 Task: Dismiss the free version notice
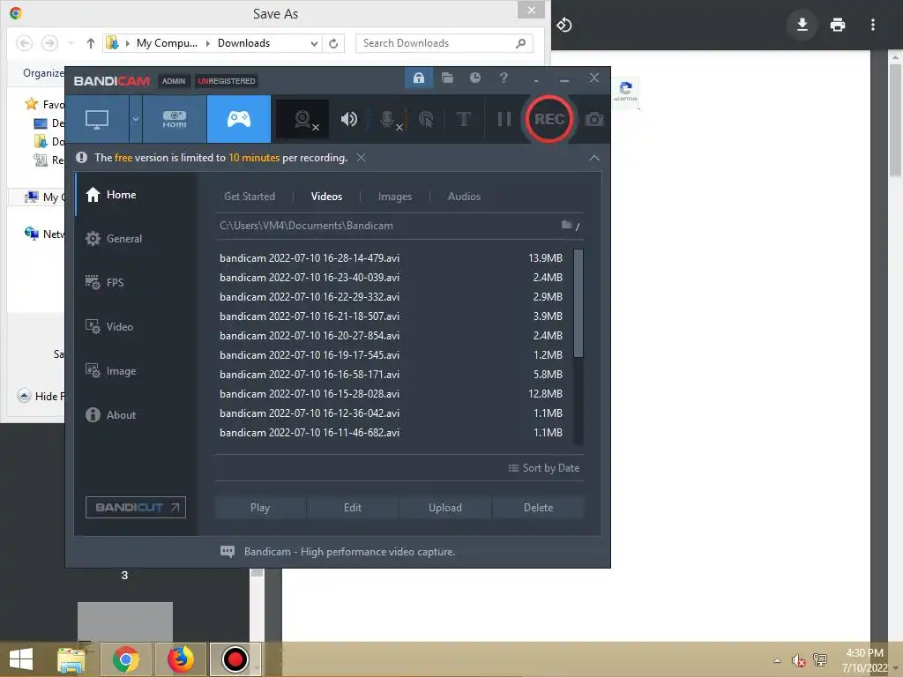click(x=361, y=157)
